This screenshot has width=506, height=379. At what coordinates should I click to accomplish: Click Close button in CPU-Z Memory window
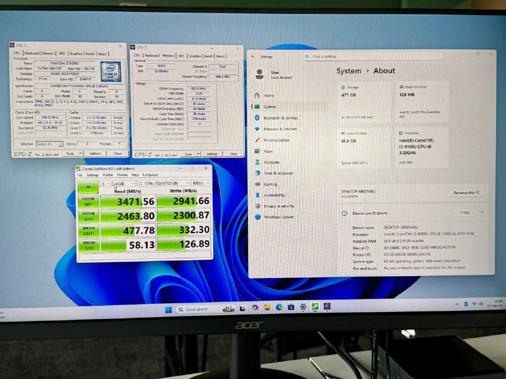tap(233, 154)
